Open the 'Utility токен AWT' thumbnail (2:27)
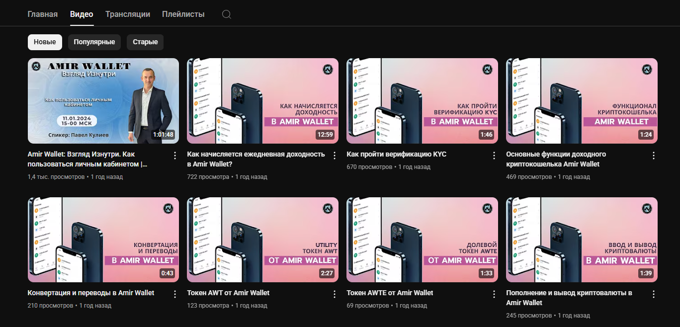 click(262, 240)
